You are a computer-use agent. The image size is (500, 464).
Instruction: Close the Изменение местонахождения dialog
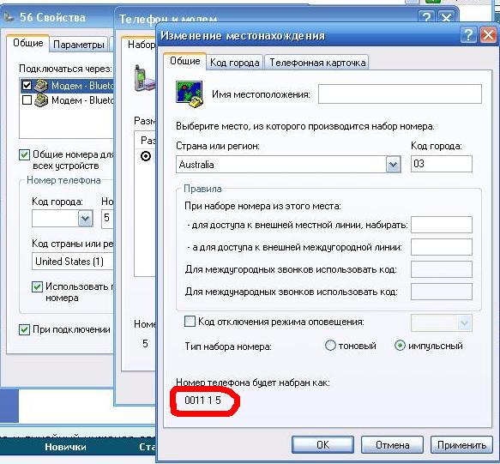coord(488,35)
